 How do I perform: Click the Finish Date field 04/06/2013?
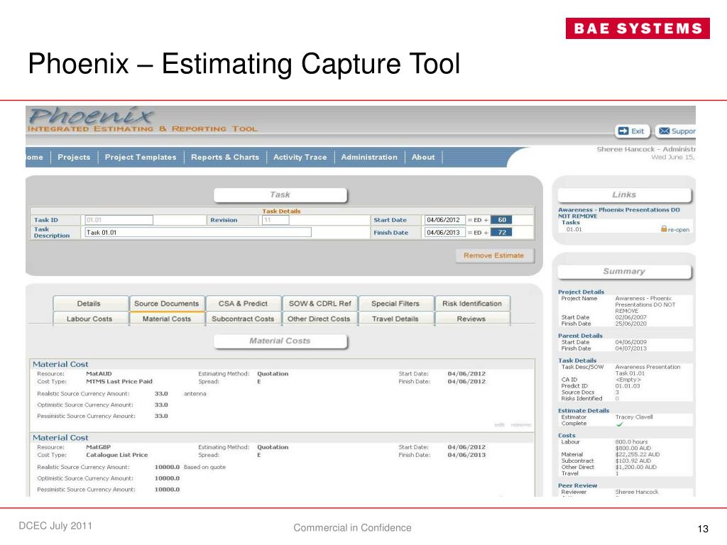pos(444,233)
